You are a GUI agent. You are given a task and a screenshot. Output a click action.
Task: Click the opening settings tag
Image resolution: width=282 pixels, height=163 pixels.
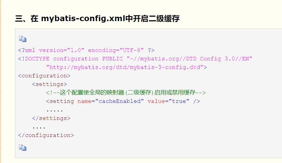point(50,84)
